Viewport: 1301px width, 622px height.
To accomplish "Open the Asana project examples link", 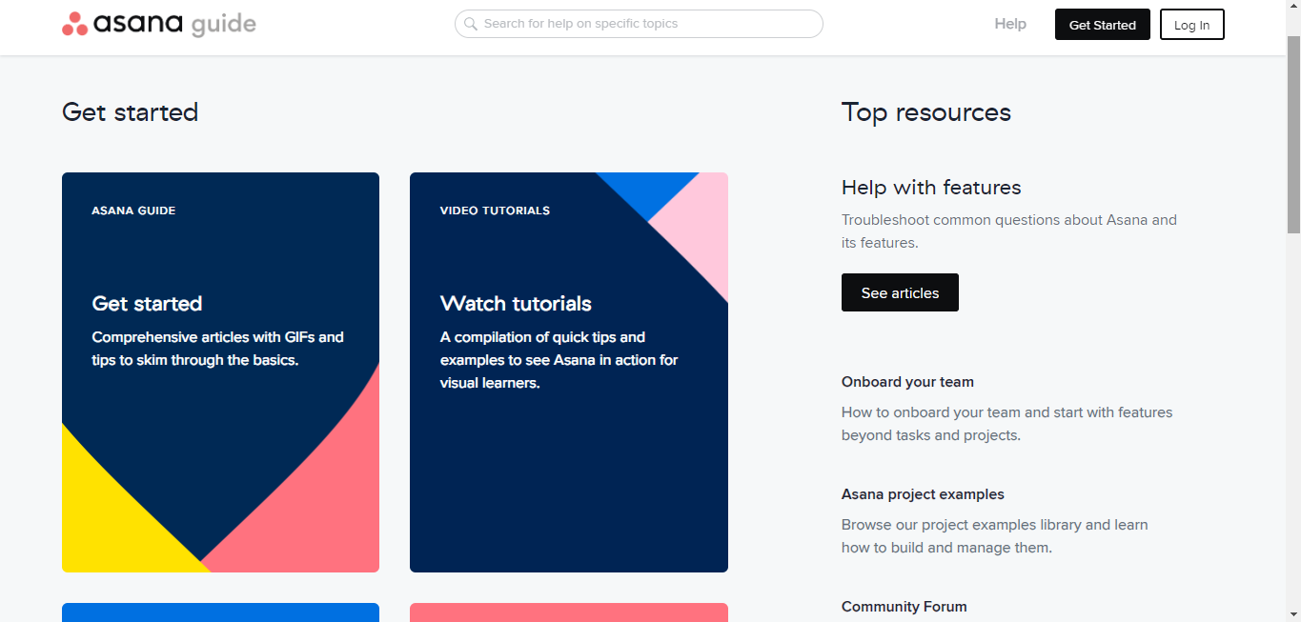I will tap(923, 494).
